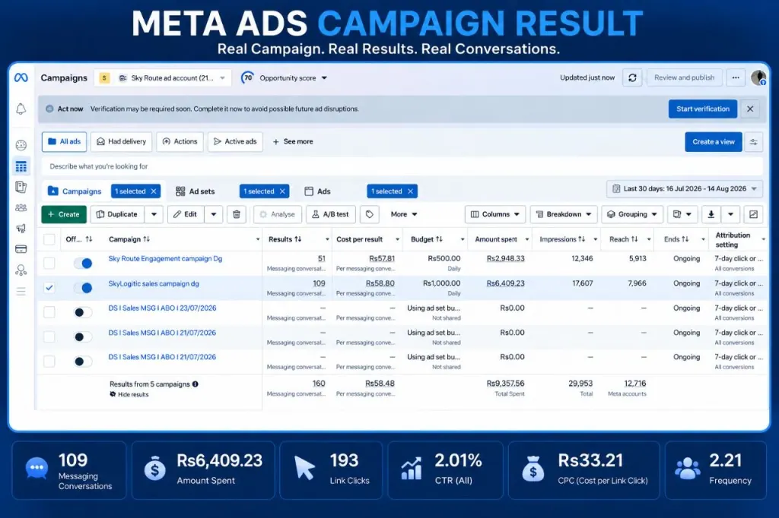Click the A/B test button
Screen dimensions: 779x518
[x=331, y=214]
